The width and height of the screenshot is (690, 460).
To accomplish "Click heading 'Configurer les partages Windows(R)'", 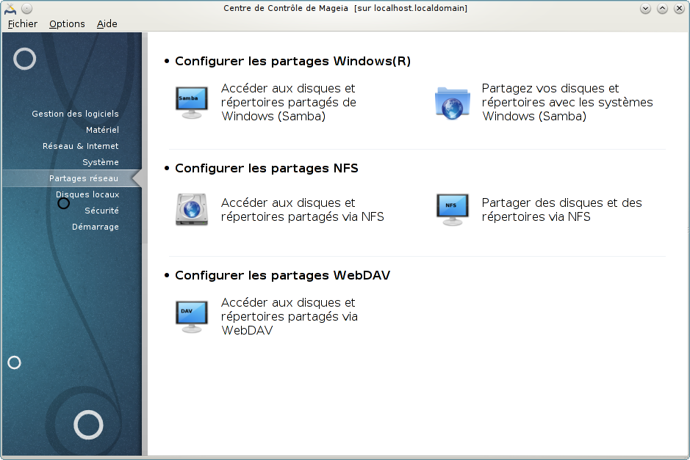I will [x=292, y=61].
